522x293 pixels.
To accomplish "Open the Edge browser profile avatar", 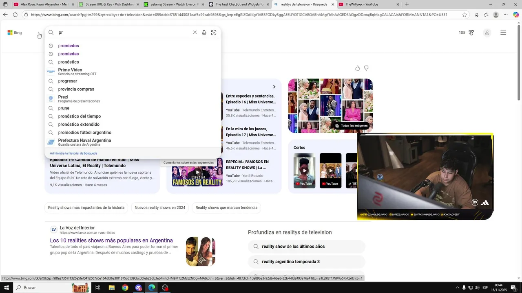I will pyautogui.click(x=496, y=15).
